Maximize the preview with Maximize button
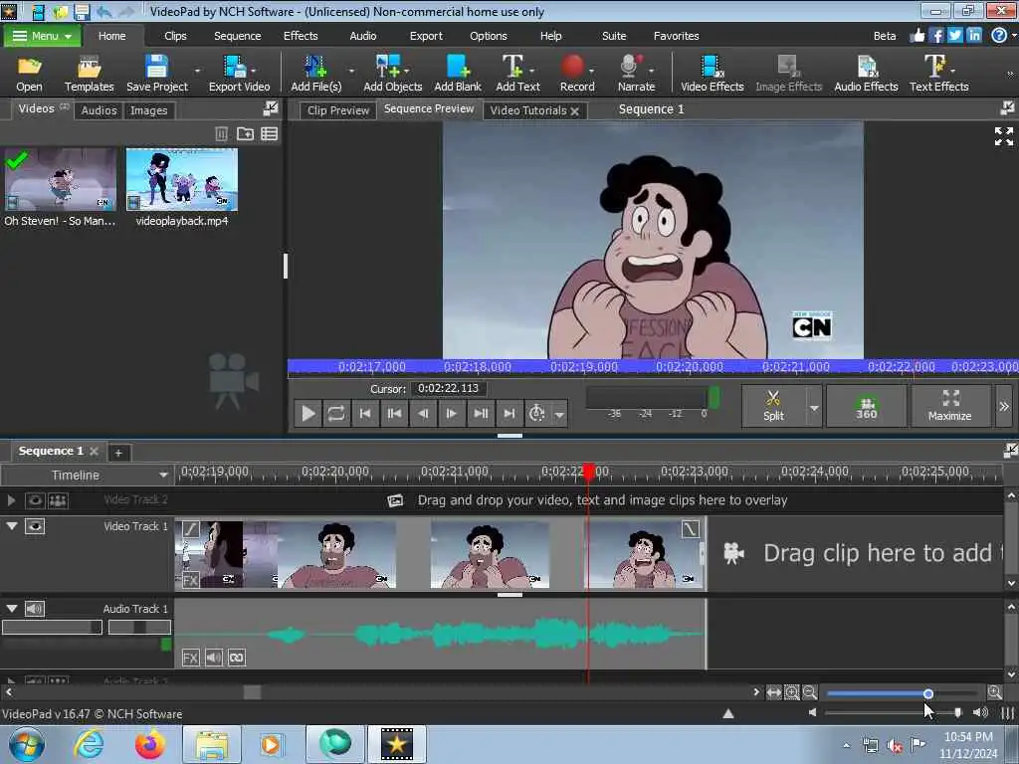This screenshot has height=764, width=1019. pyautogui.click(x=949, y=406)
